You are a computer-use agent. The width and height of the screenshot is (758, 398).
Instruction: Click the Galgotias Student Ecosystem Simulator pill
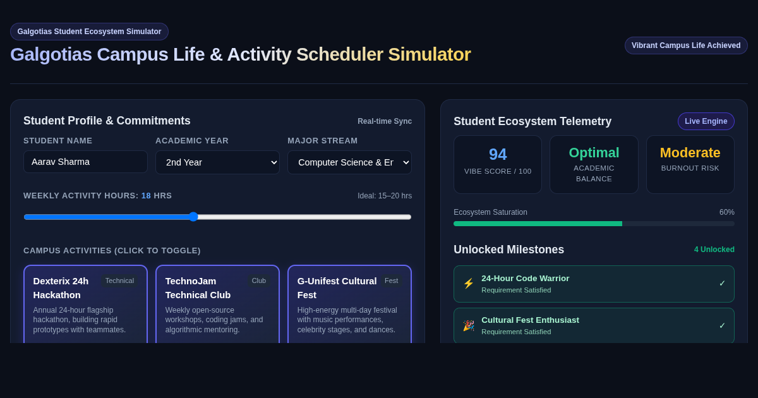click(x=89, y=32)
